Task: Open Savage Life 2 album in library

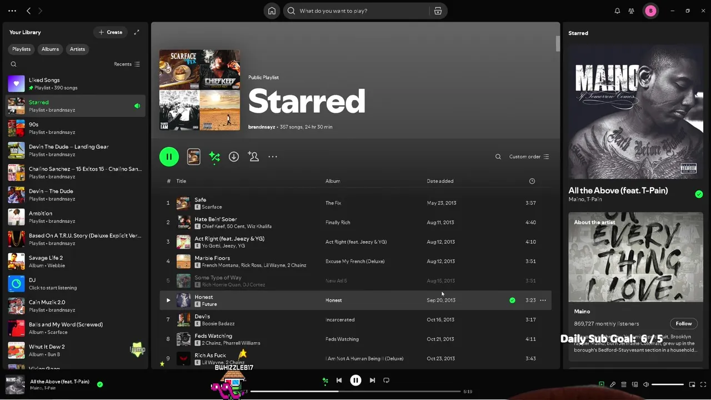Action: pyautogui.click(x=76, y=262)
